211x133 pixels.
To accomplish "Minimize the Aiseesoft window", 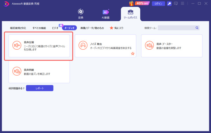I will click(193, 3).
